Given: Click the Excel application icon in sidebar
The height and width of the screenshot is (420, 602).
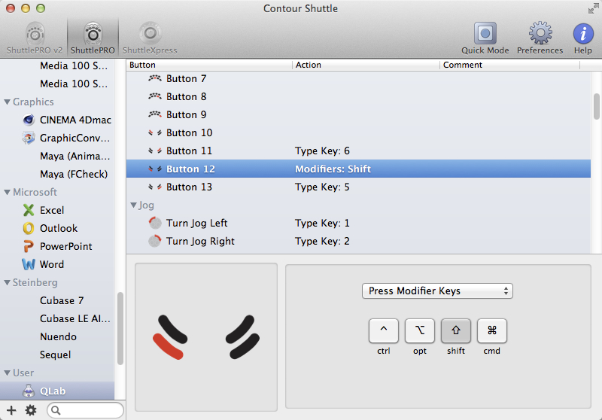Looking at the screenshot, I should (x=29, y=210).
